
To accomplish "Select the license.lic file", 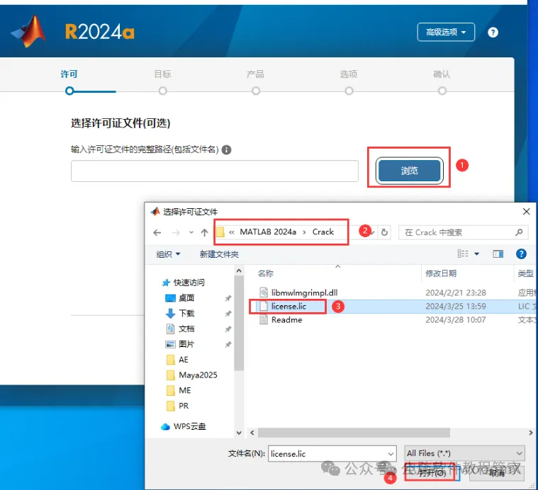I will click(x=288, y=307).
